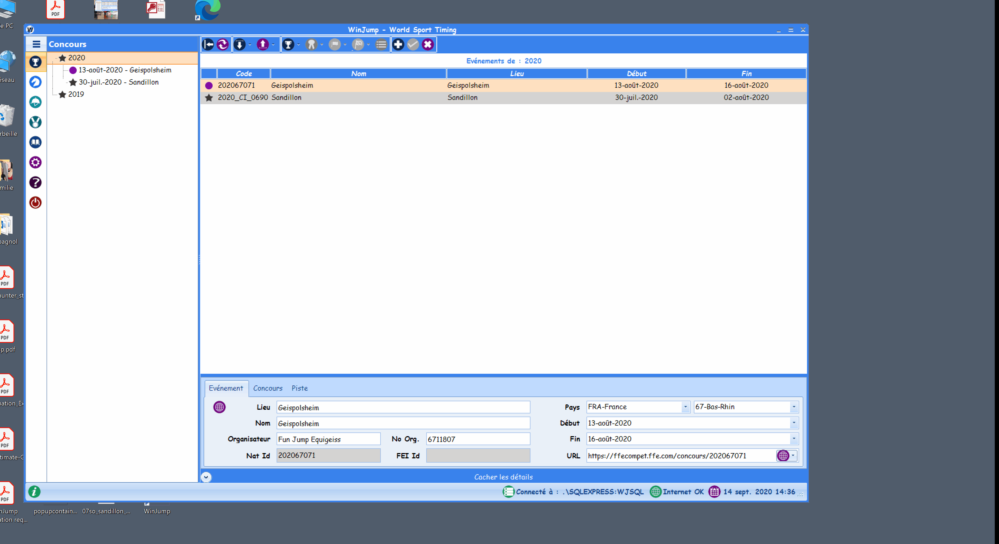Click the download arrow toolbar icon

tap(240, 45)
